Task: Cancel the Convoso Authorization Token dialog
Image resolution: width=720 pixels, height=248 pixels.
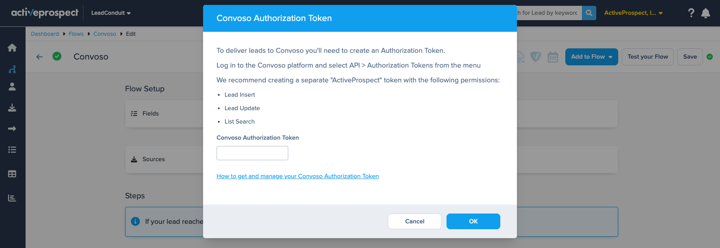Action: (x=414, y=221)
